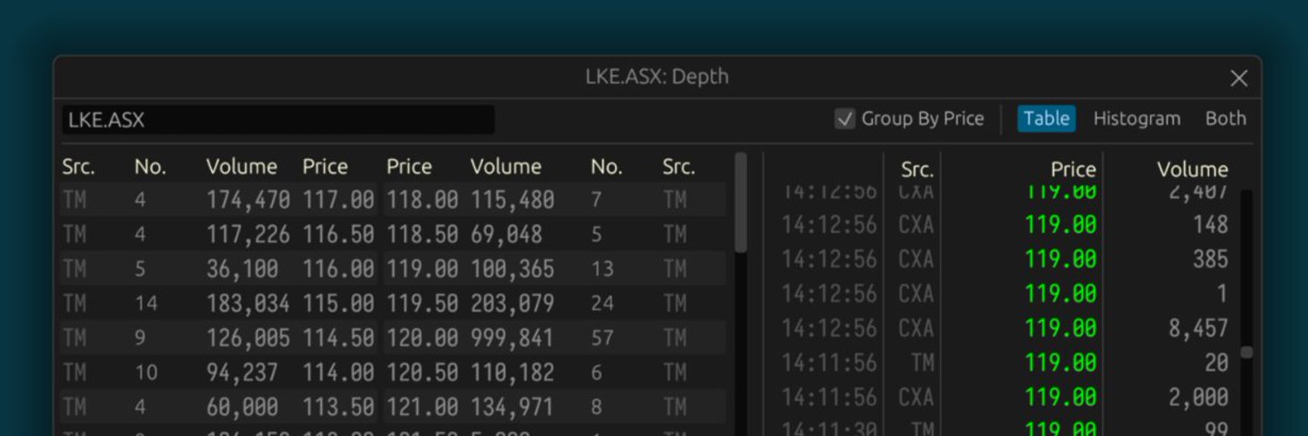1308x436 pixels.
Task: Select trade volume 385
Action: click(x=1210, y=259)
